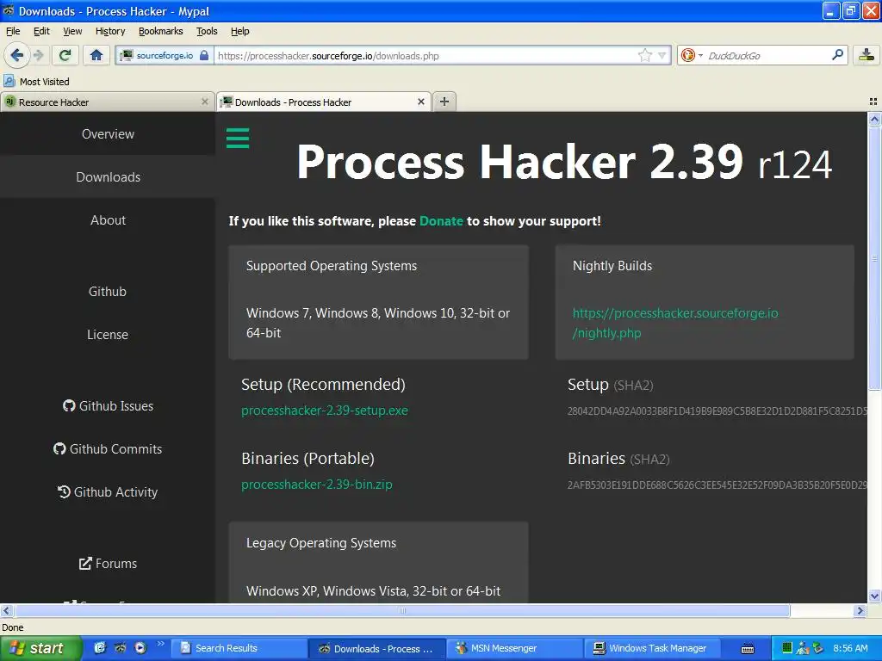Image resolution: width=882 pixels, height=661 pixels.
Task: Bookmark this page with the star
Action: point(644,55)
